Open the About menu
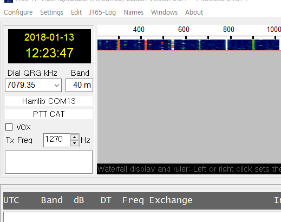Image resolution: width=281 pixels, height=222 pixels. [194, 12]
